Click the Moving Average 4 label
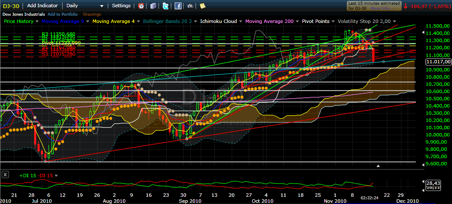This screenshot has height=204, width=452. (x=114, y=21)
